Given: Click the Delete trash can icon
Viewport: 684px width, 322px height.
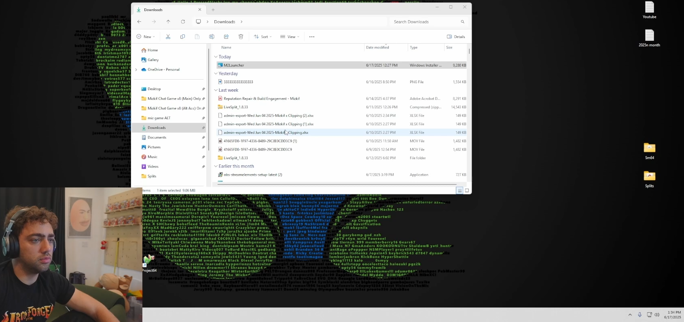Looking at the screenshot, I should [241, 37].
